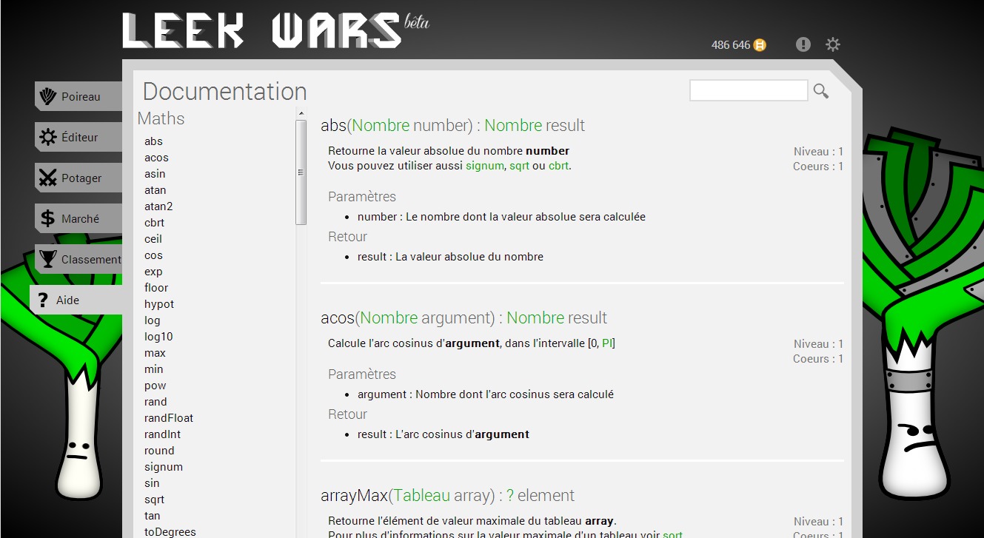Click the function list scrollbar up arrow
Image resolution: width=984 pixels, height=538 pixels.
click(301, 113)
